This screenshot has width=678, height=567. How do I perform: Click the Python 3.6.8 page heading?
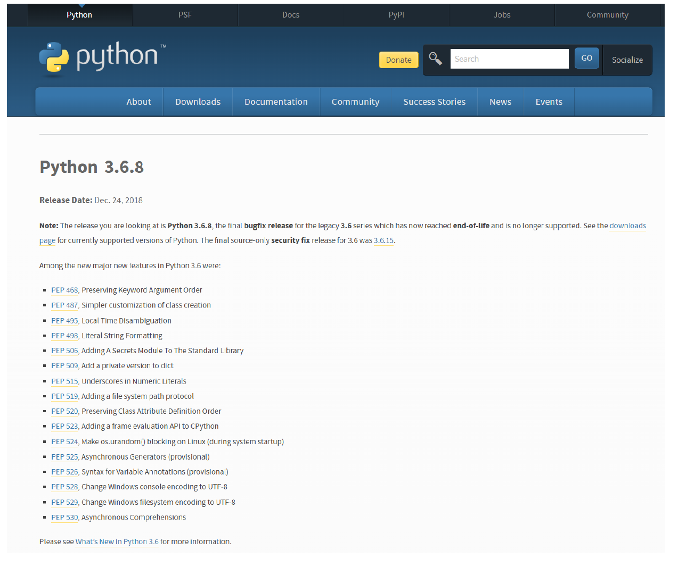tap(92, 167)
